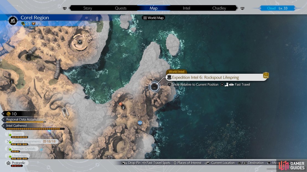Image resolution: width=307 pixels, height=172 pixels.
Task: Click the 18/18 assignments counter
Action: (x=50, y=141)
